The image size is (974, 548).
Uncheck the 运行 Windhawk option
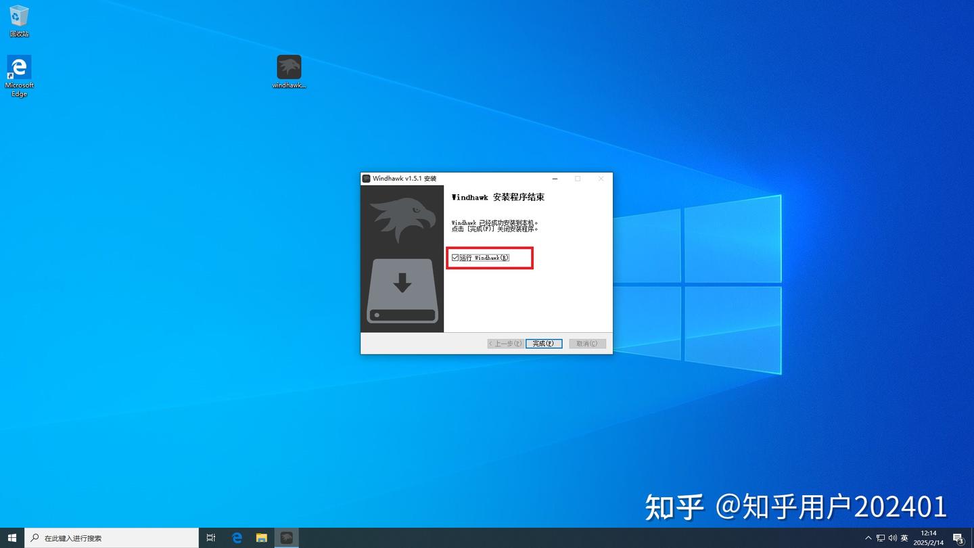pos(455,258)
